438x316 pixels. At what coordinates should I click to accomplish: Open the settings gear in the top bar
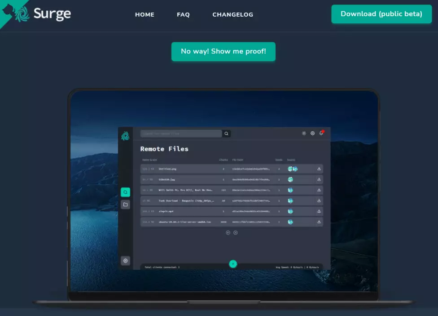(x=312, y=133)
